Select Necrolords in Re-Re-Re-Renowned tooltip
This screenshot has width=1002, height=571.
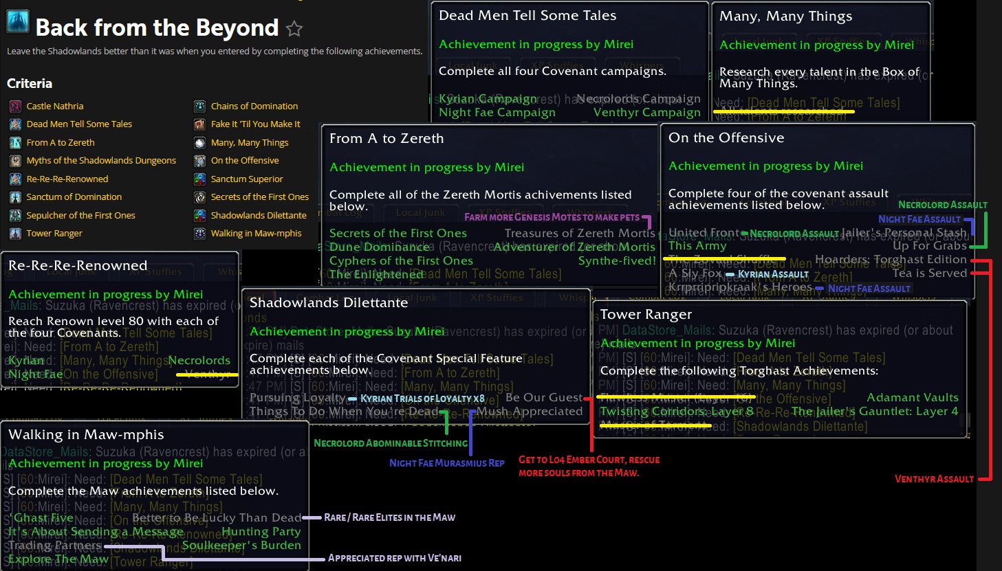199,361
